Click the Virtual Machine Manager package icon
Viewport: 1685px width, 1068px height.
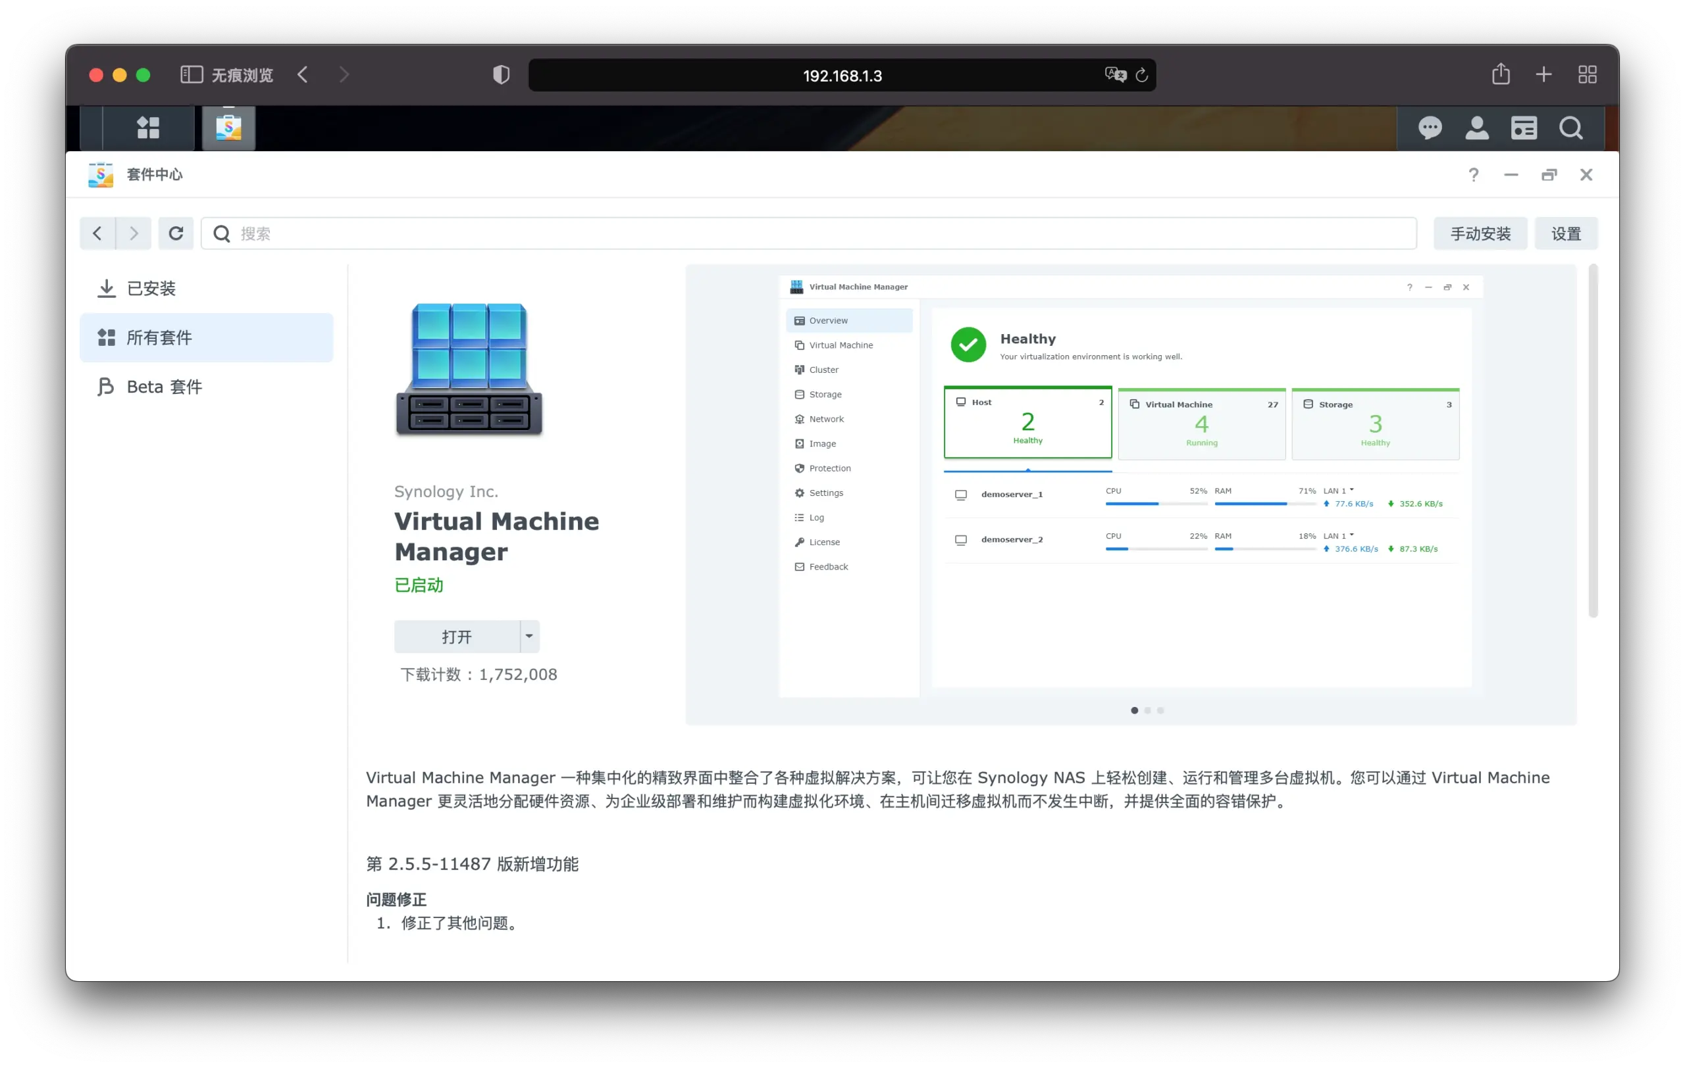click(469, 370)
